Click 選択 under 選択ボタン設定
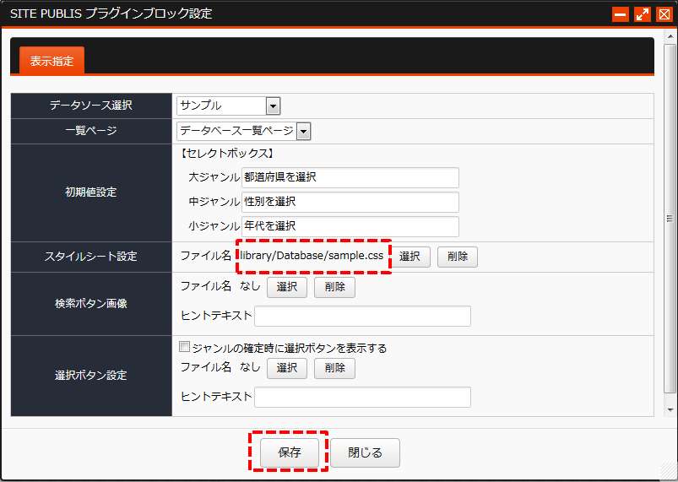The width and height of the screenshot is (678, 482). [x=287, y=368]
